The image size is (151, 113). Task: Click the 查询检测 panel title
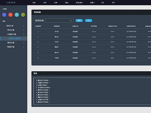point(37,12)
